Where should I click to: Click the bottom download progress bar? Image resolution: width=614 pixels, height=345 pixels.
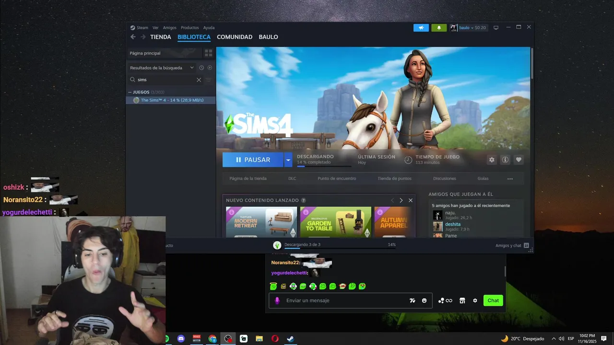(x=340, y=248)
